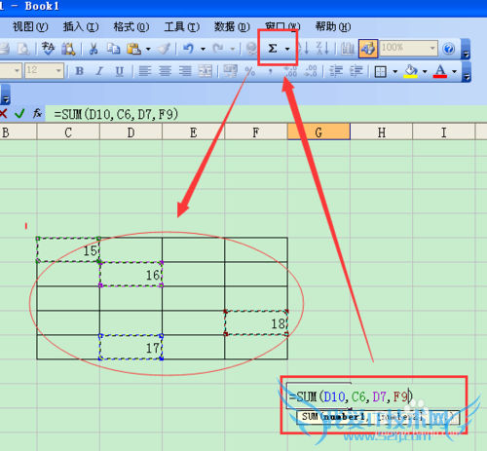Click the Paste clipboard icon

(x=133, y=49)
